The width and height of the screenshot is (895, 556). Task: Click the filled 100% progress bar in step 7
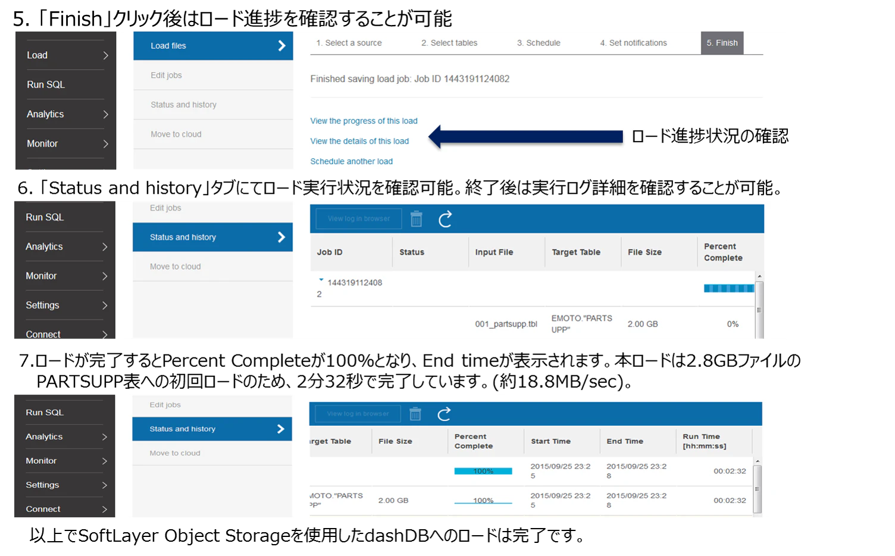483,471
